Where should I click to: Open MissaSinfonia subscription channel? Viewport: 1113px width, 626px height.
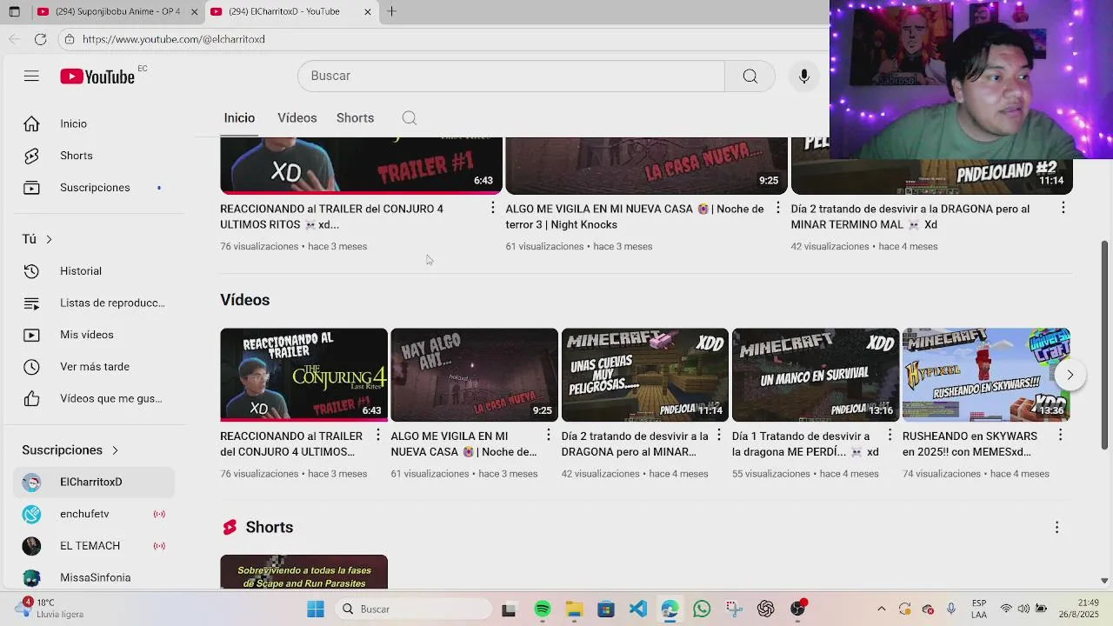(x=94, y=577)
